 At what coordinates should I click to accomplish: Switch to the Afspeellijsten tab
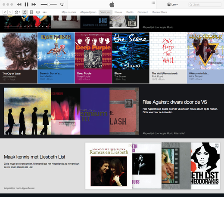88,12
